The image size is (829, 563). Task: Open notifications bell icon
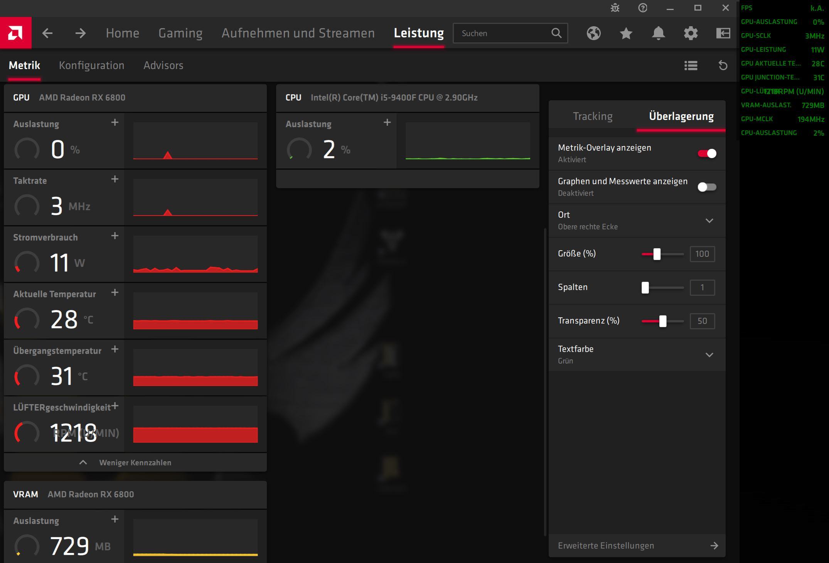coord(658,34)
